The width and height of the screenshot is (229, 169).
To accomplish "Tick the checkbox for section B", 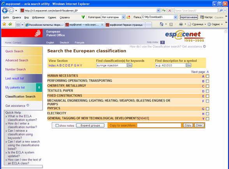I will tap(207, 81).
